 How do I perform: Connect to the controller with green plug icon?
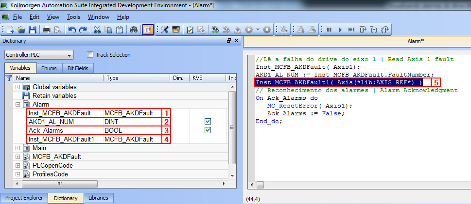pyautogui.click(x=215, y=30)
